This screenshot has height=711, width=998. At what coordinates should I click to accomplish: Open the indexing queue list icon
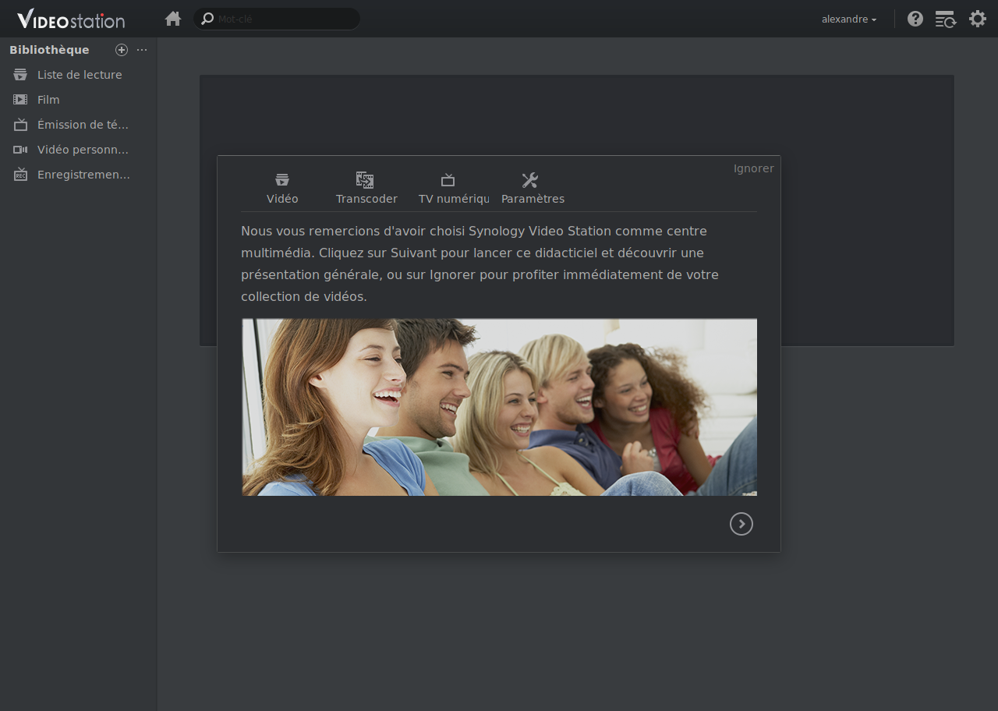pos(945,19)
